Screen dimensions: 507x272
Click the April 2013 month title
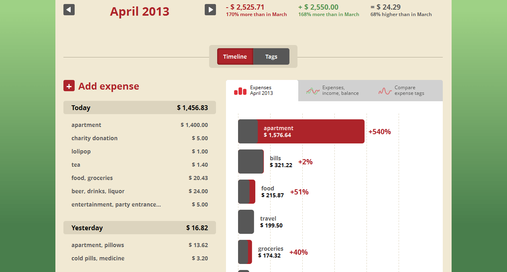click(x=139, y=11)
